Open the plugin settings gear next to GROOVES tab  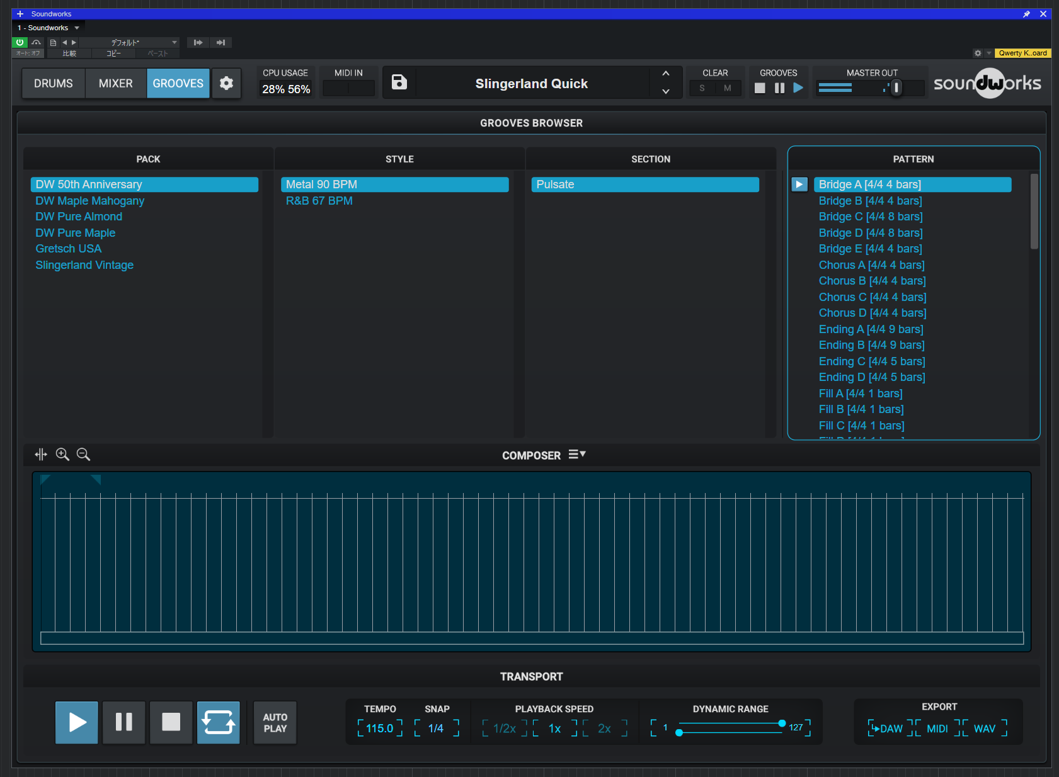pos(226,83)
